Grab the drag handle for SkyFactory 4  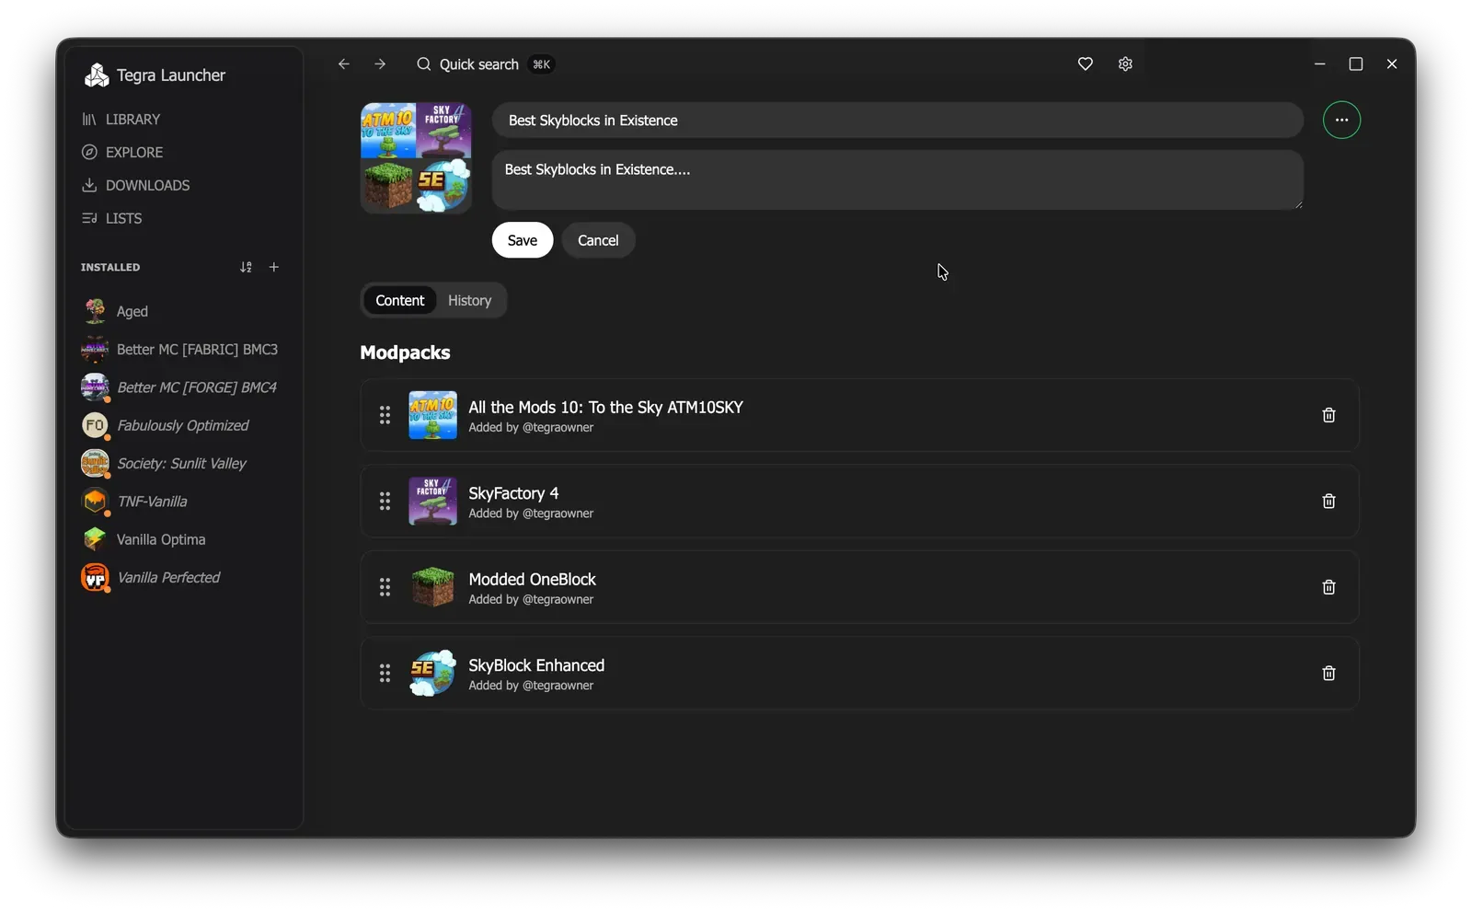pyautogui.click(x=385, y=502)
